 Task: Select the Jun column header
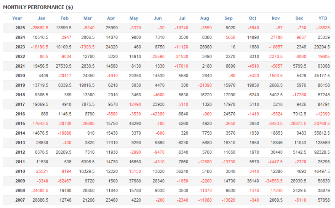click(x=158, y=18)
